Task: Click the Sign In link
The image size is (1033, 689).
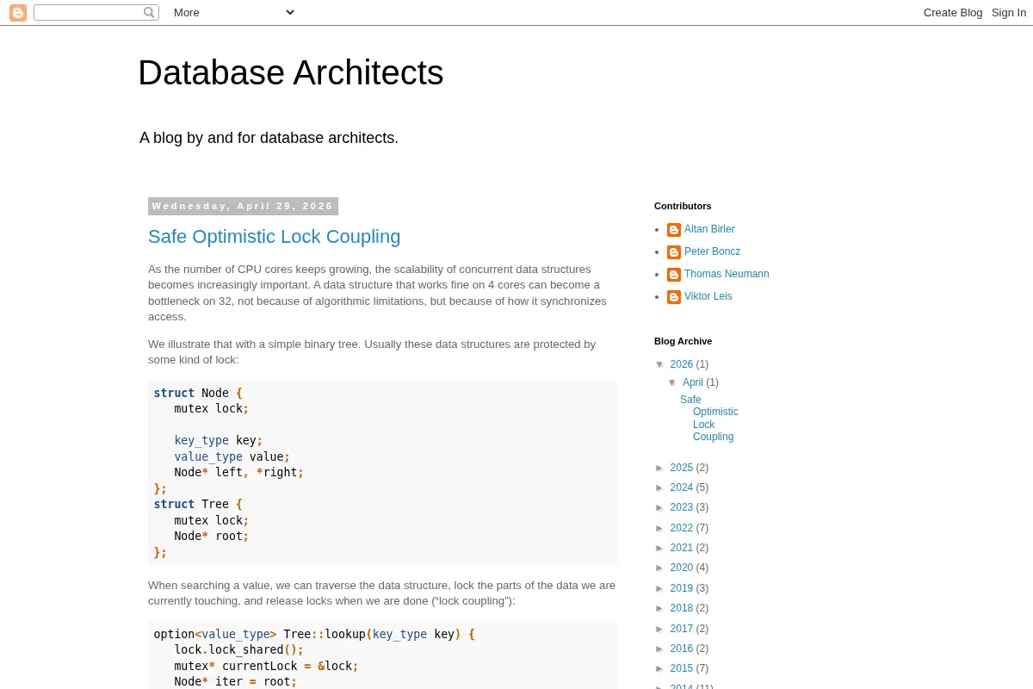Action: coord(1009,12)
